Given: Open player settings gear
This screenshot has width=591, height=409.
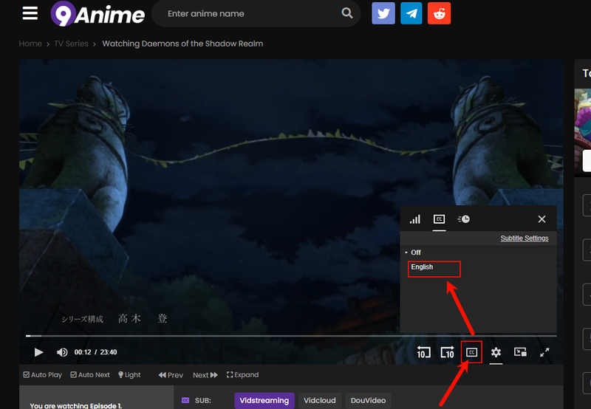Looking at the screenshot, I should [x=496, y=352].
